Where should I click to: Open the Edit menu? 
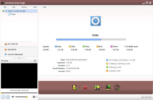(14, 7)
